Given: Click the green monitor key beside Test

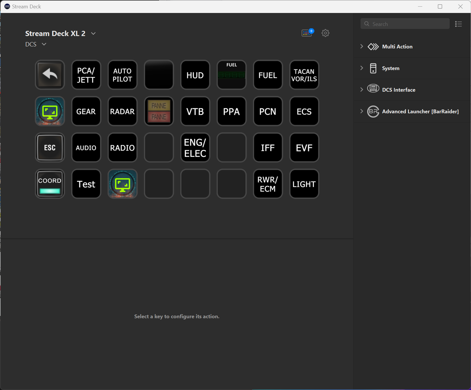Looking at the screenshot, I should pos(123,184).
